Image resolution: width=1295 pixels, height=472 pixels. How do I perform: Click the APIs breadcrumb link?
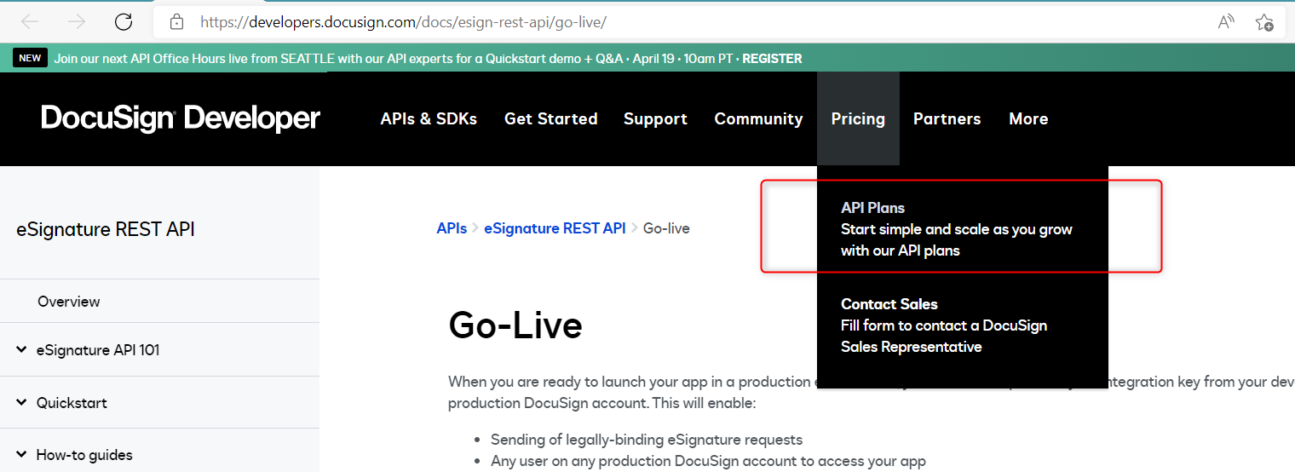point(452,227)
